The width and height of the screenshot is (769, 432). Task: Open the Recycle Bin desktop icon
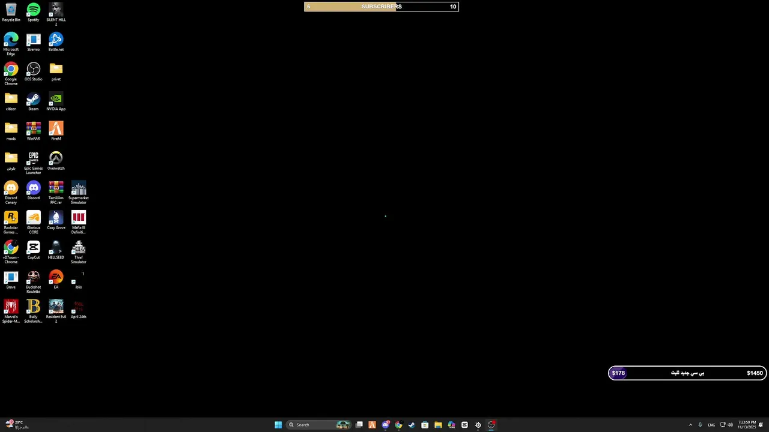pos(11,13)
